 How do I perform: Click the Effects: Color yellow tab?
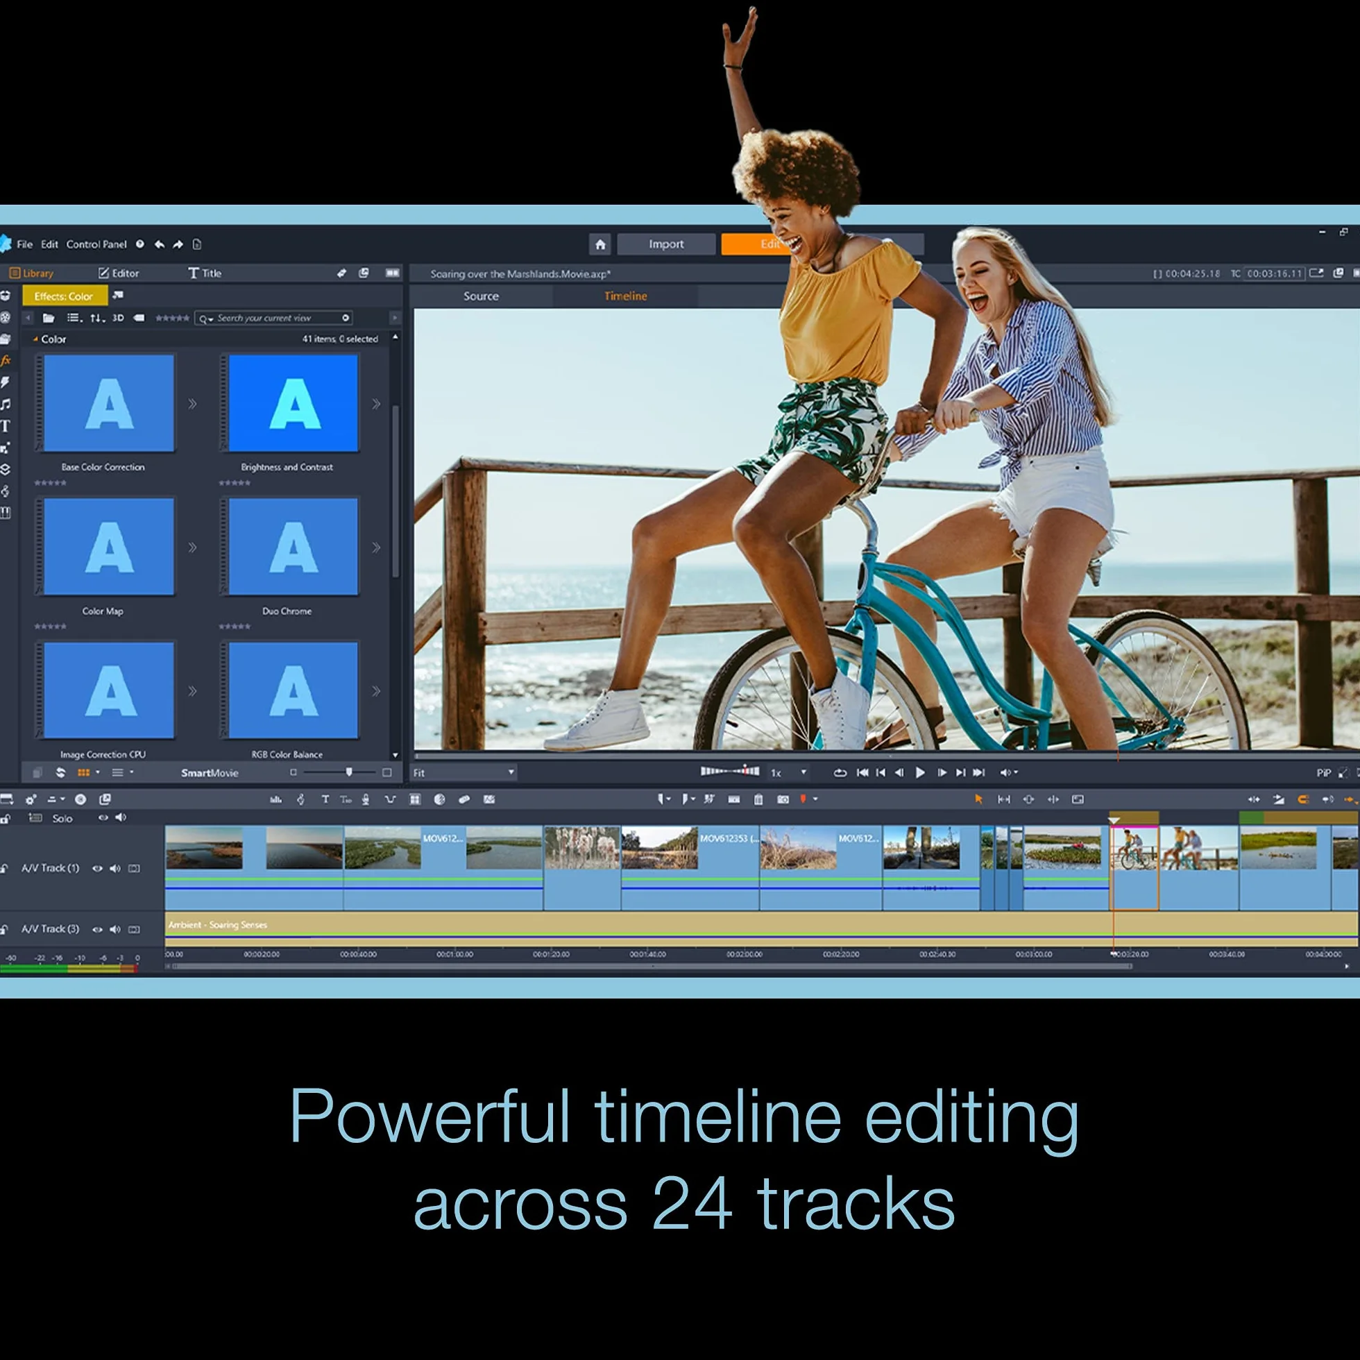pos(64,296)
